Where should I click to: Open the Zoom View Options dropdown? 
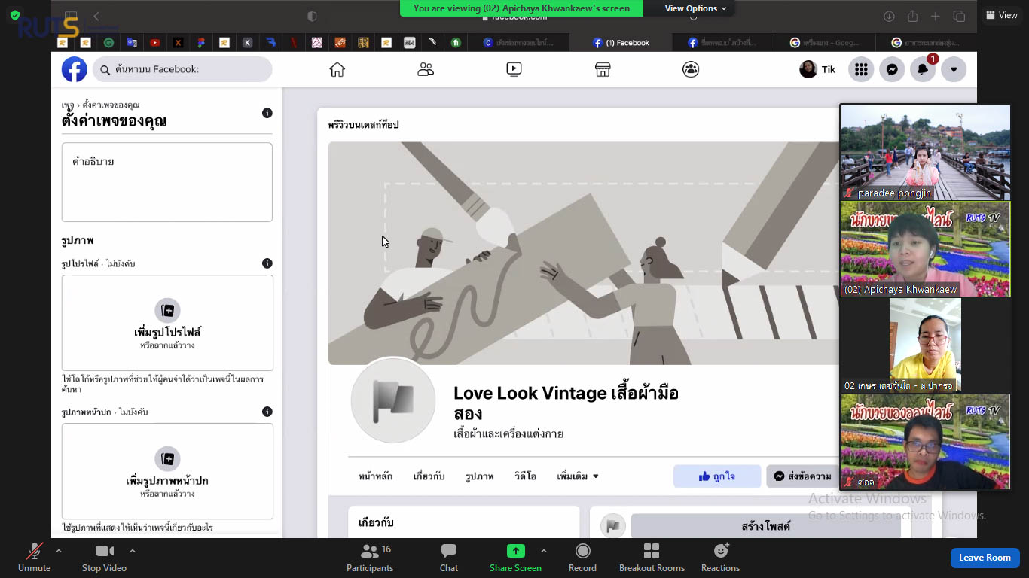[x=695, y=8]
